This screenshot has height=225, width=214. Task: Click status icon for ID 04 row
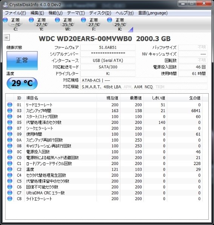[10, 116]
